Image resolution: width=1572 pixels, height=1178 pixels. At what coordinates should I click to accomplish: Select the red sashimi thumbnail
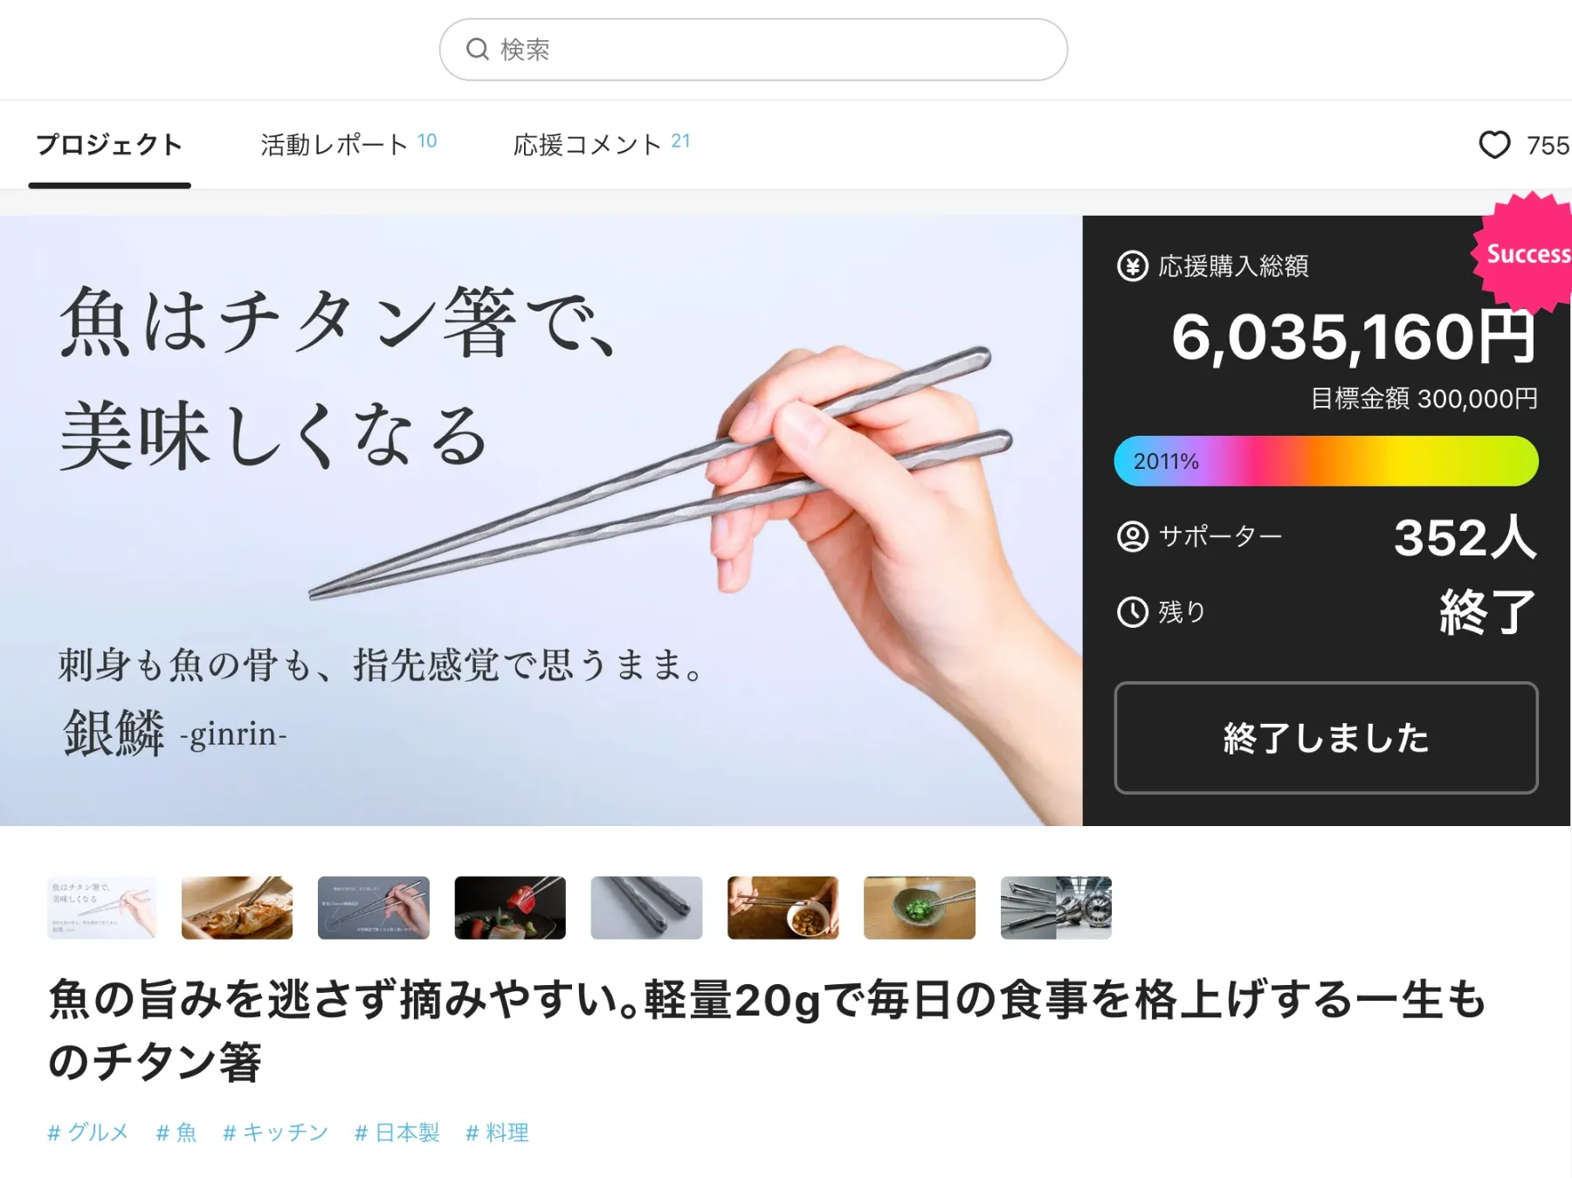(510, 908)
